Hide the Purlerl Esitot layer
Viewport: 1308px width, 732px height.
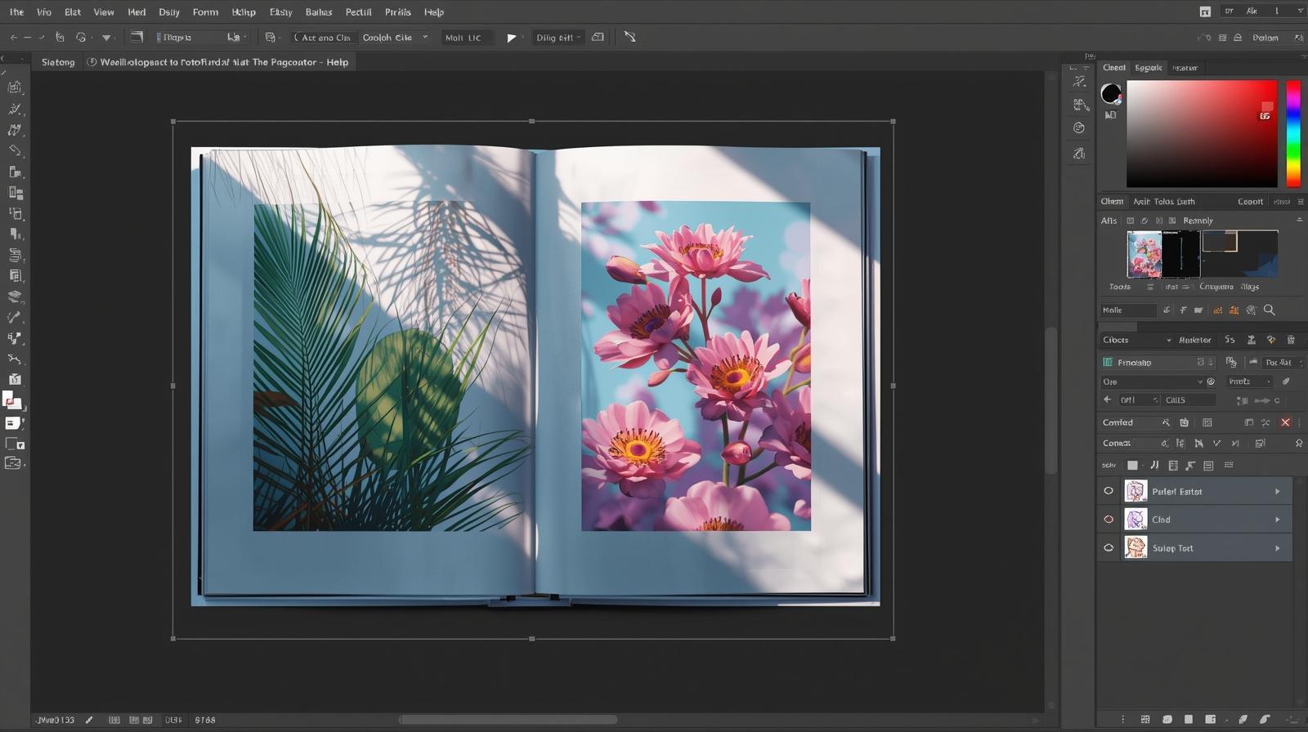[x=1109, y=491]
